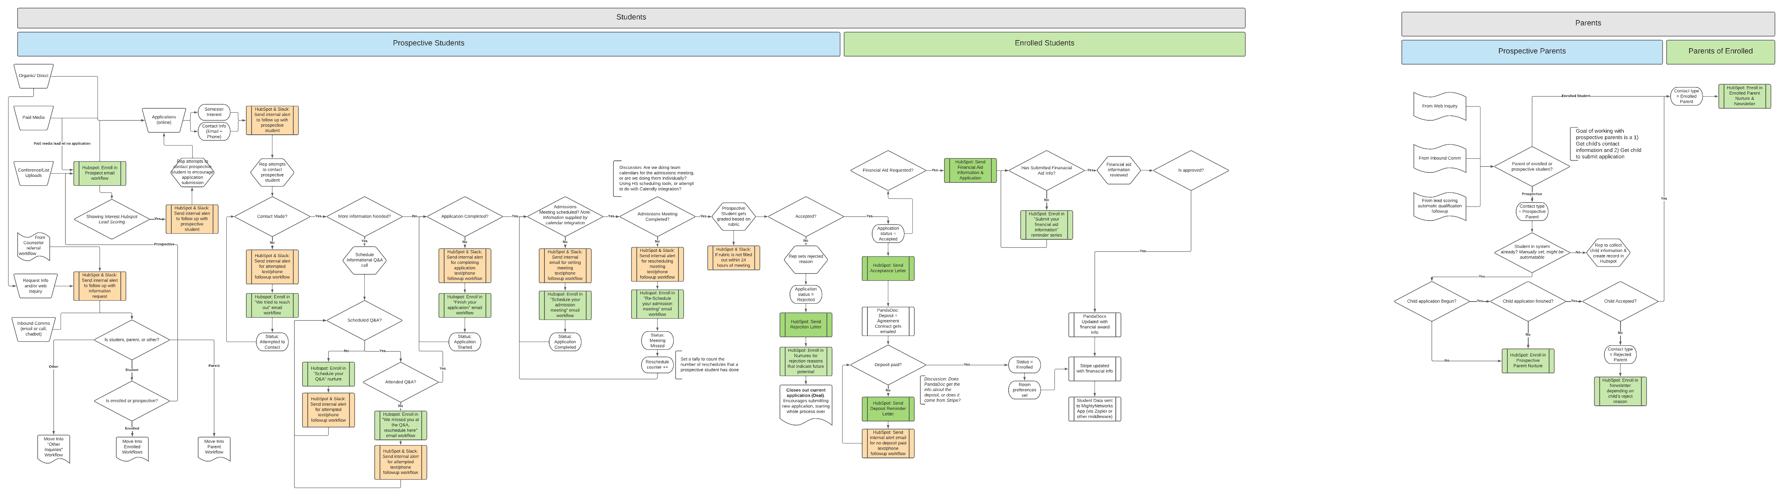Click the Scheduled Q&A? diamond

364,320
